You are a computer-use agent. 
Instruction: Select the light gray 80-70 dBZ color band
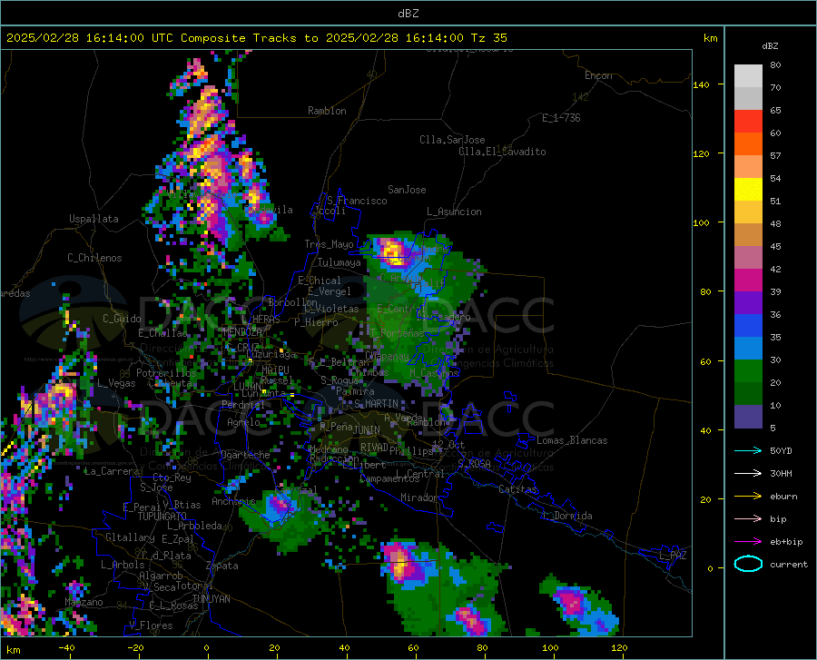pyautogui.click(x=748, y=75)
